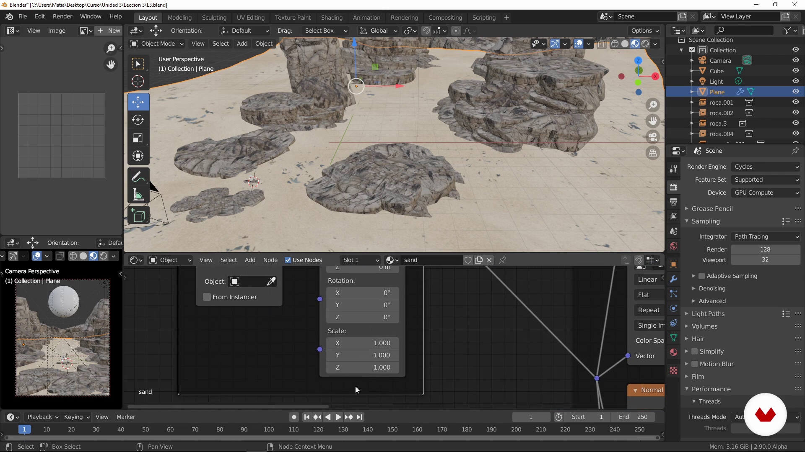Open the Texture properties checker icon

[673, 371]
